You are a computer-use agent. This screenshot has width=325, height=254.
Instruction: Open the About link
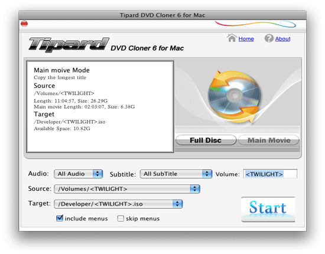coord(282,39)
